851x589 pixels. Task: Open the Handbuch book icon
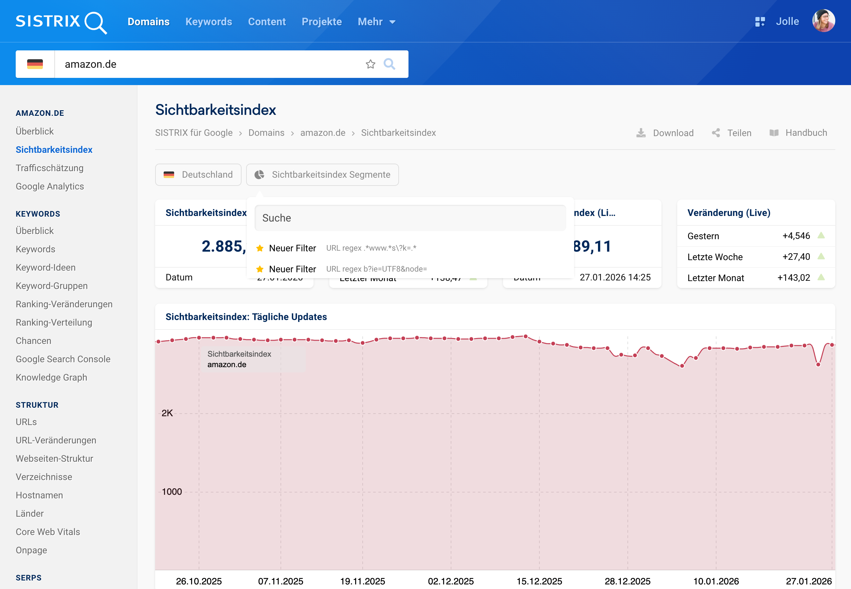tap(774, 133)
